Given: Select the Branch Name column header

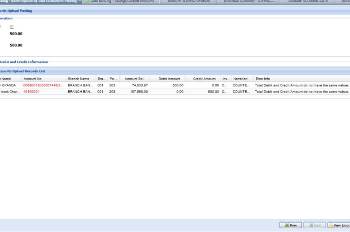Looking at the screenshot, I should [x=79, y=79].
